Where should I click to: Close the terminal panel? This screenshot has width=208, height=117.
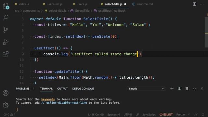(202, 88)
